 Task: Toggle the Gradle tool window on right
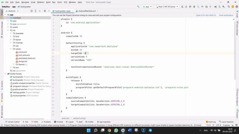coord(238,14)
